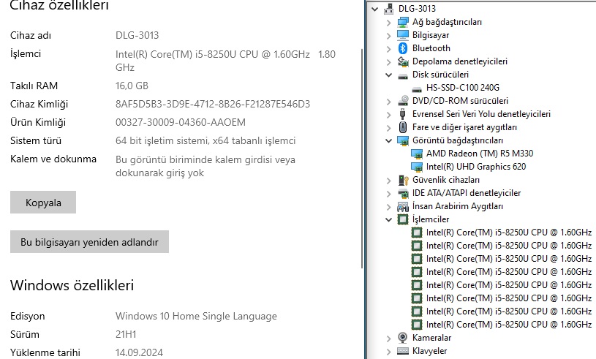Expand the Evrensel Seri Veri Yolu denetleyicileri node

pyautogui.click(x=388, y=114)
